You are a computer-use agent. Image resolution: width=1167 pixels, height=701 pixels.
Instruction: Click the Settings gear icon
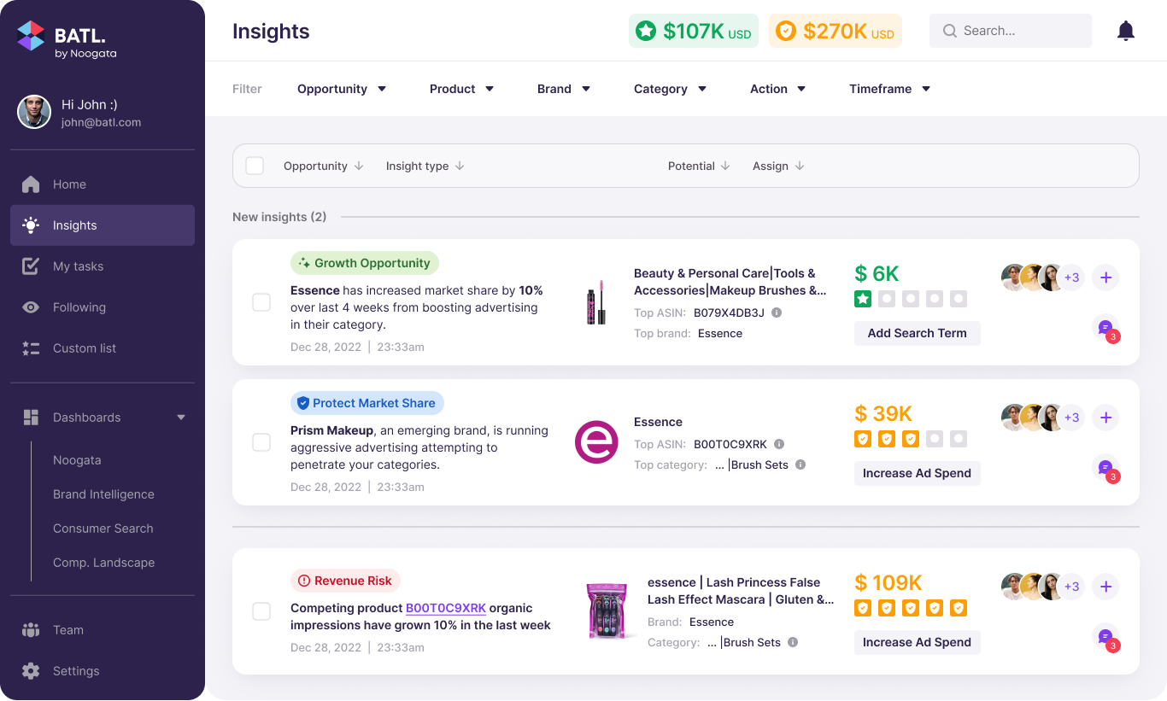(x=31, y=671)
